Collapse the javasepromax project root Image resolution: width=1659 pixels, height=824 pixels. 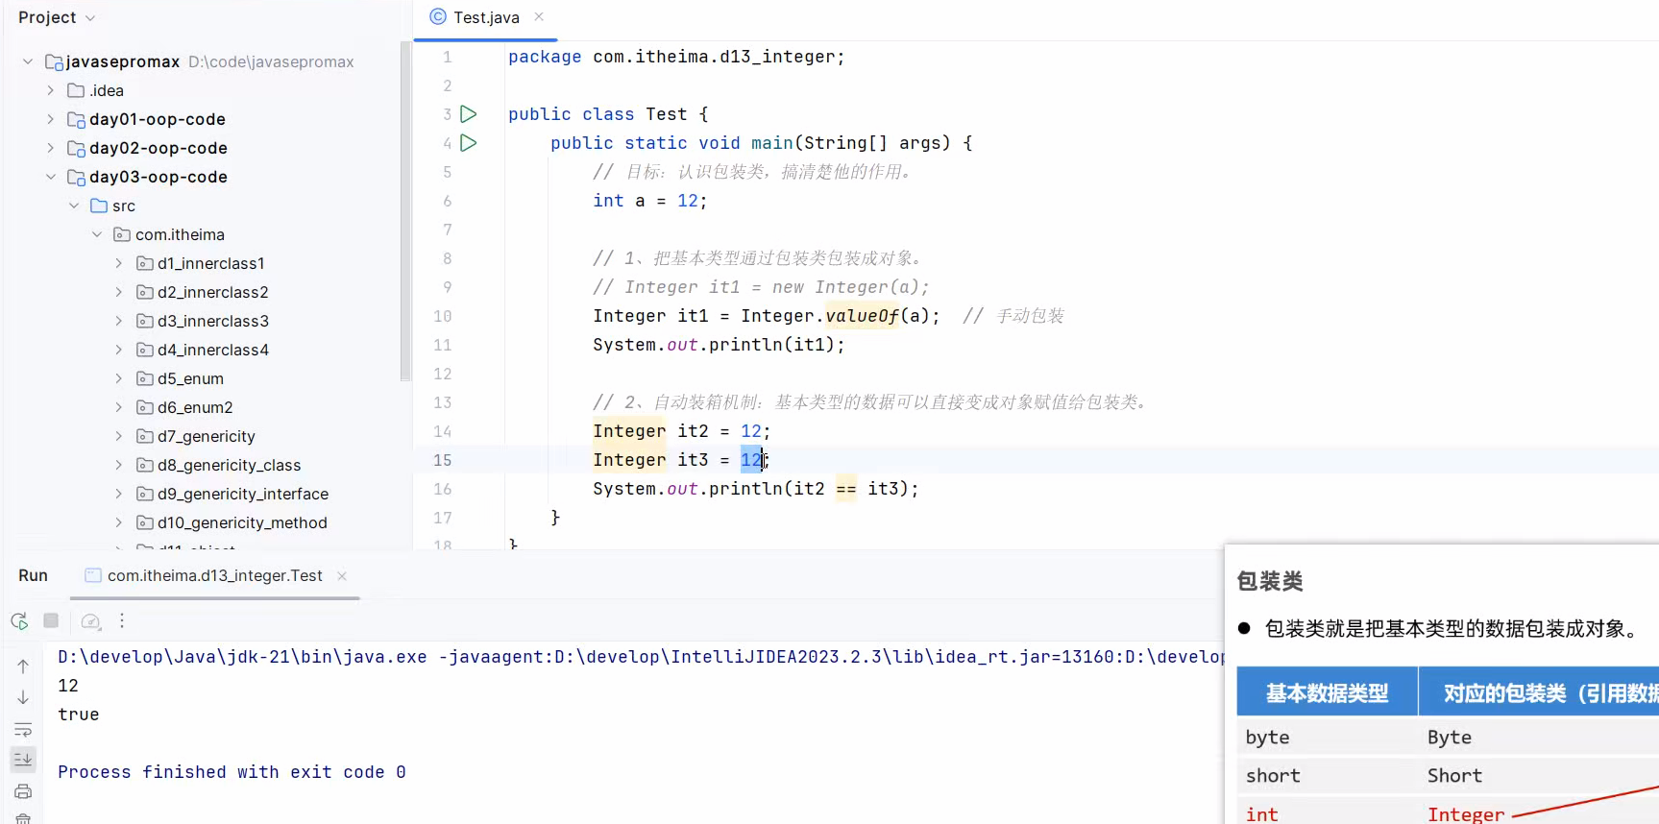coord(28,61)
